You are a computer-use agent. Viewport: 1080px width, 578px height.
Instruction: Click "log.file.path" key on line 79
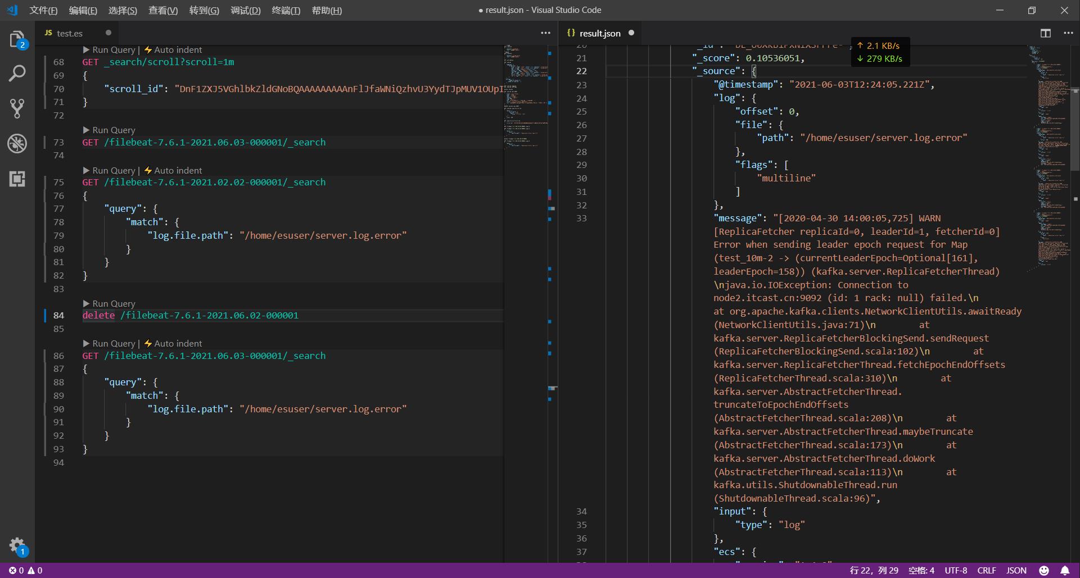[x=188, y=235]
